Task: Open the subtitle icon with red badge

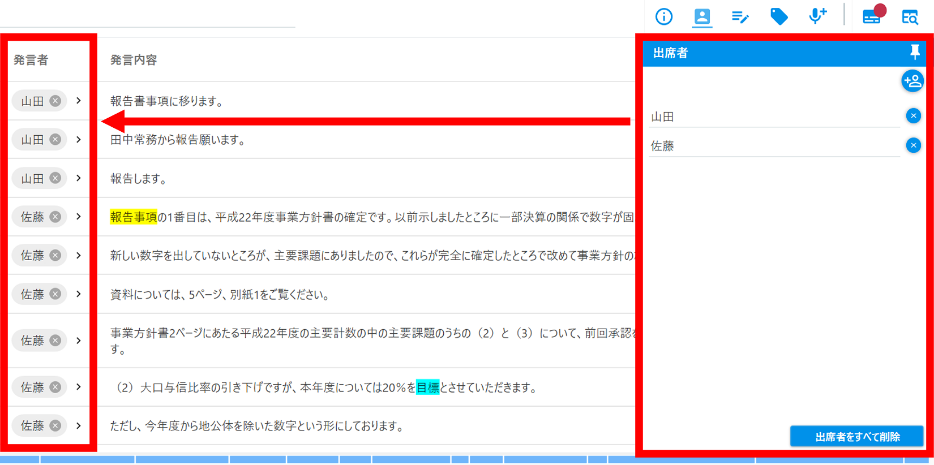Action: [x=872, y=17]
